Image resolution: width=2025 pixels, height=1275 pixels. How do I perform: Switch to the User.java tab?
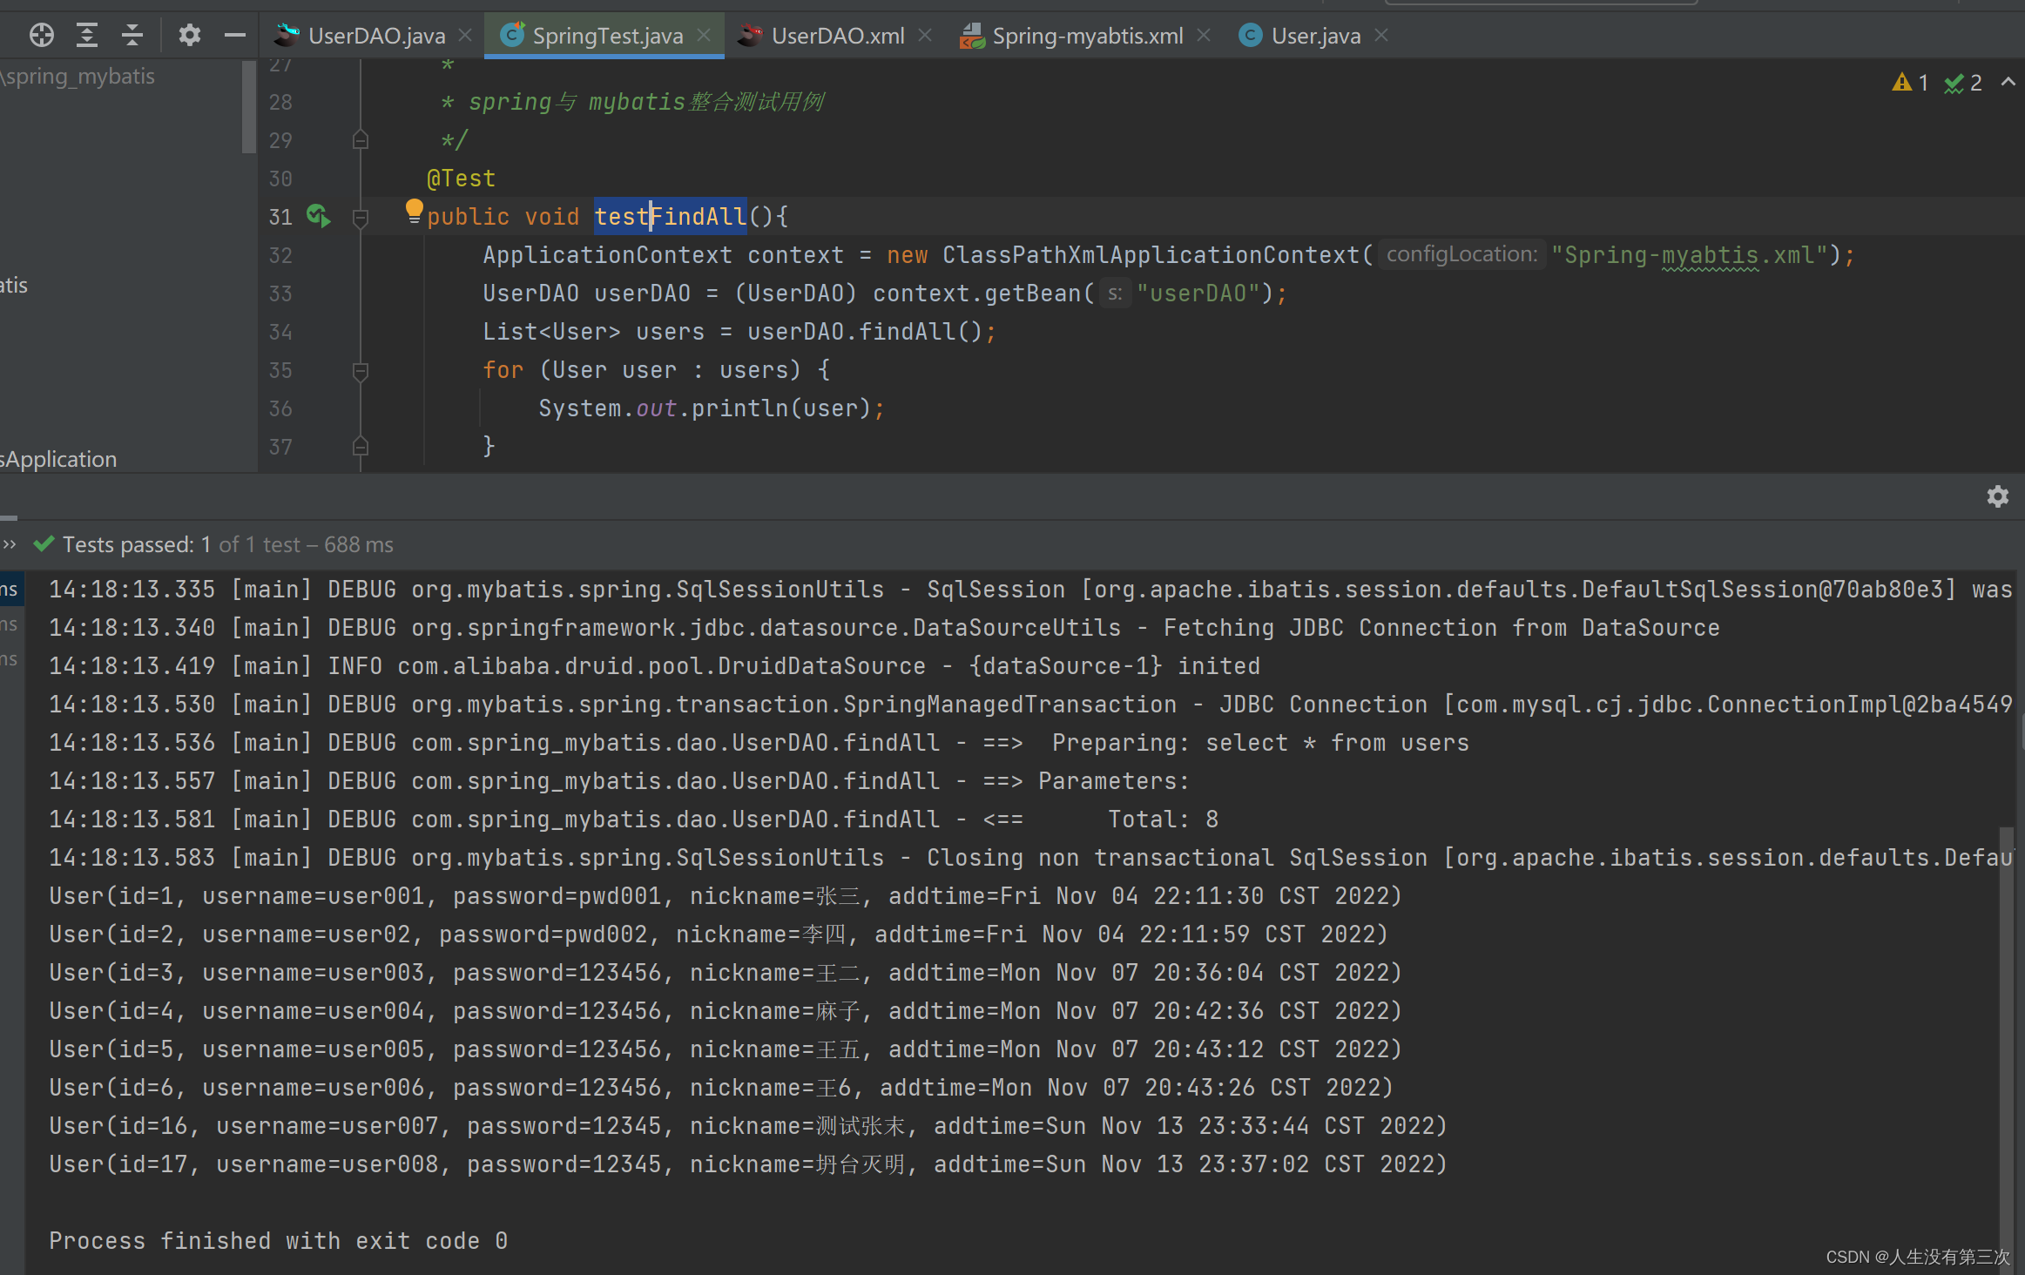1314,36
